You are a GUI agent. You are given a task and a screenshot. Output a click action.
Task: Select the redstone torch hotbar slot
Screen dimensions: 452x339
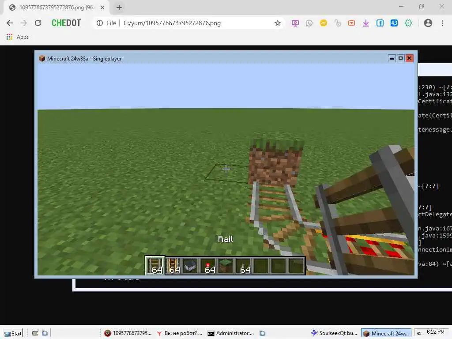[208, 265]
